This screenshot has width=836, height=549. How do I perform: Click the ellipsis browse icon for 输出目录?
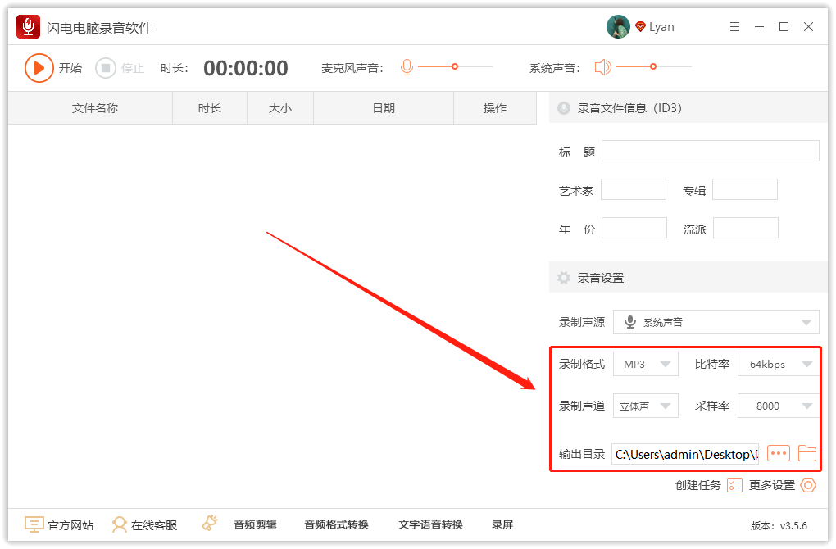click(x=778, y=453)
